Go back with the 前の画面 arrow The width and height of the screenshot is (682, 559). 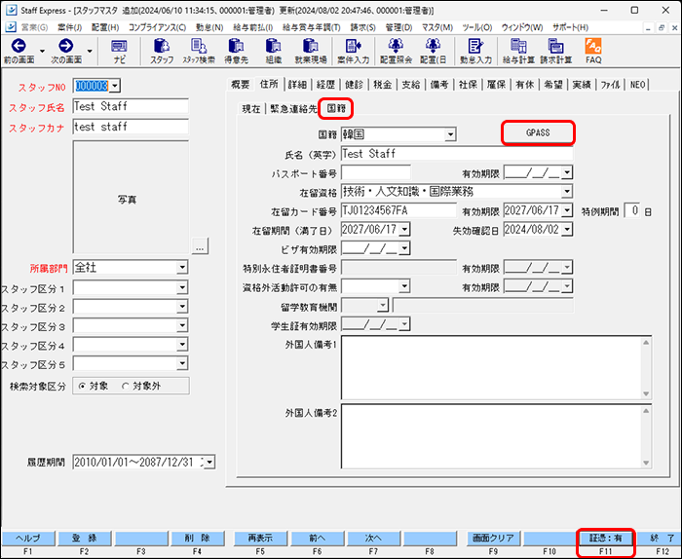tap(19, 51)
